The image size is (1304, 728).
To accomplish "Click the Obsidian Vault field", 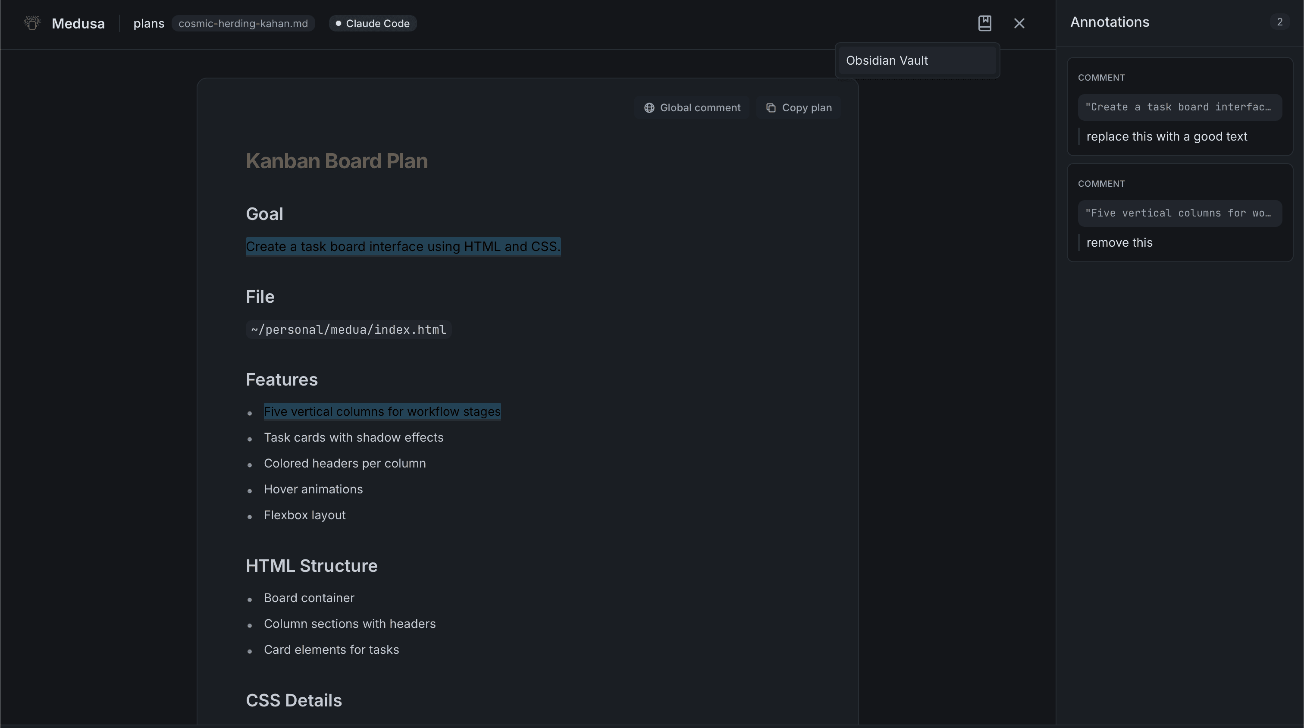I will [917, 60].
